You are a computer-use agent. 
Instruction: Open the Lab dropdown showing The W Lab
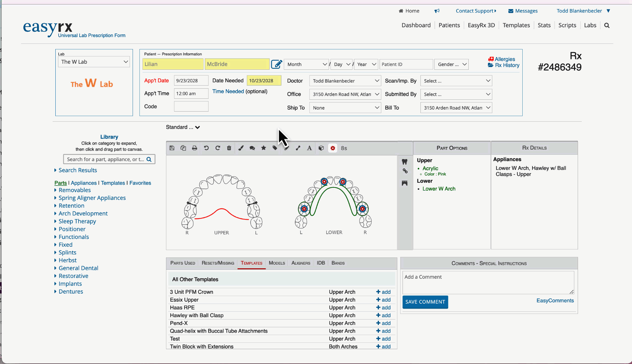tap(94, 62)
